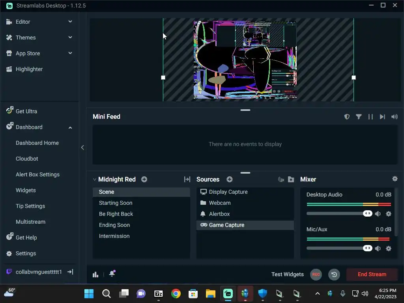Open Mixer advanced audio settings gear

[x=395, y=179]
